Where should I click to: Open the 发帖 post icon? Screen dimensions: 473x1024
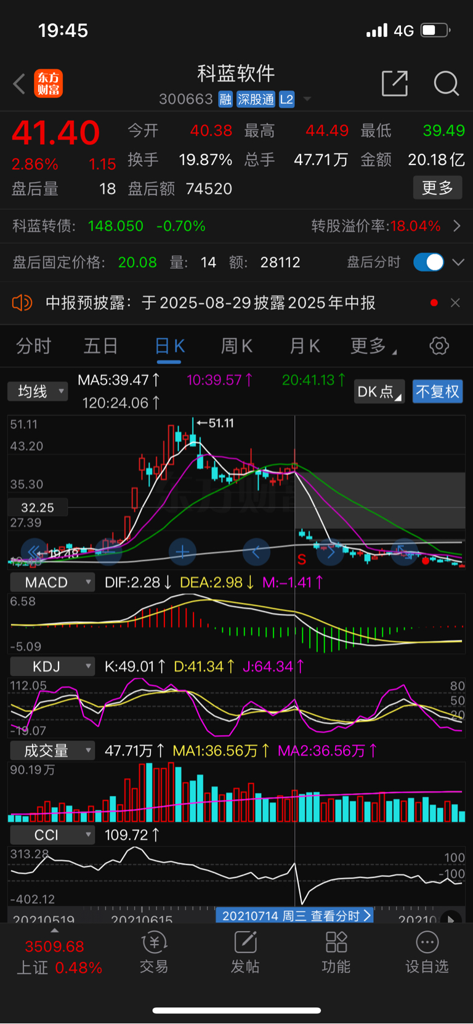tap(245, 953)
